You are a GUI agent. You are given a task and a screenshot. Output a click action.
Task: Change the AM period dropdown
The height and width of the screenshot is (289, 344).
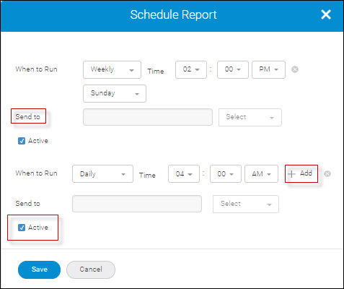tap(261, 173)
